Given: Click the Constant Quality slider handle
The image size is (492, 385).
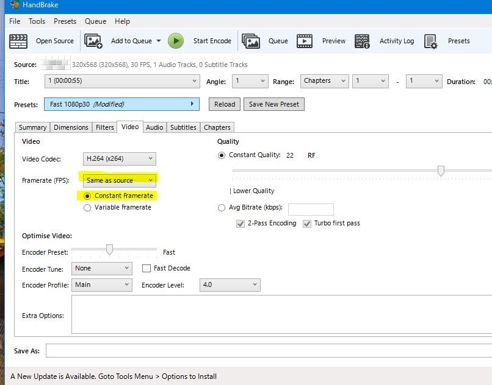Looking at the screenshot, I should pyautogui.click(x=441, y=171).
